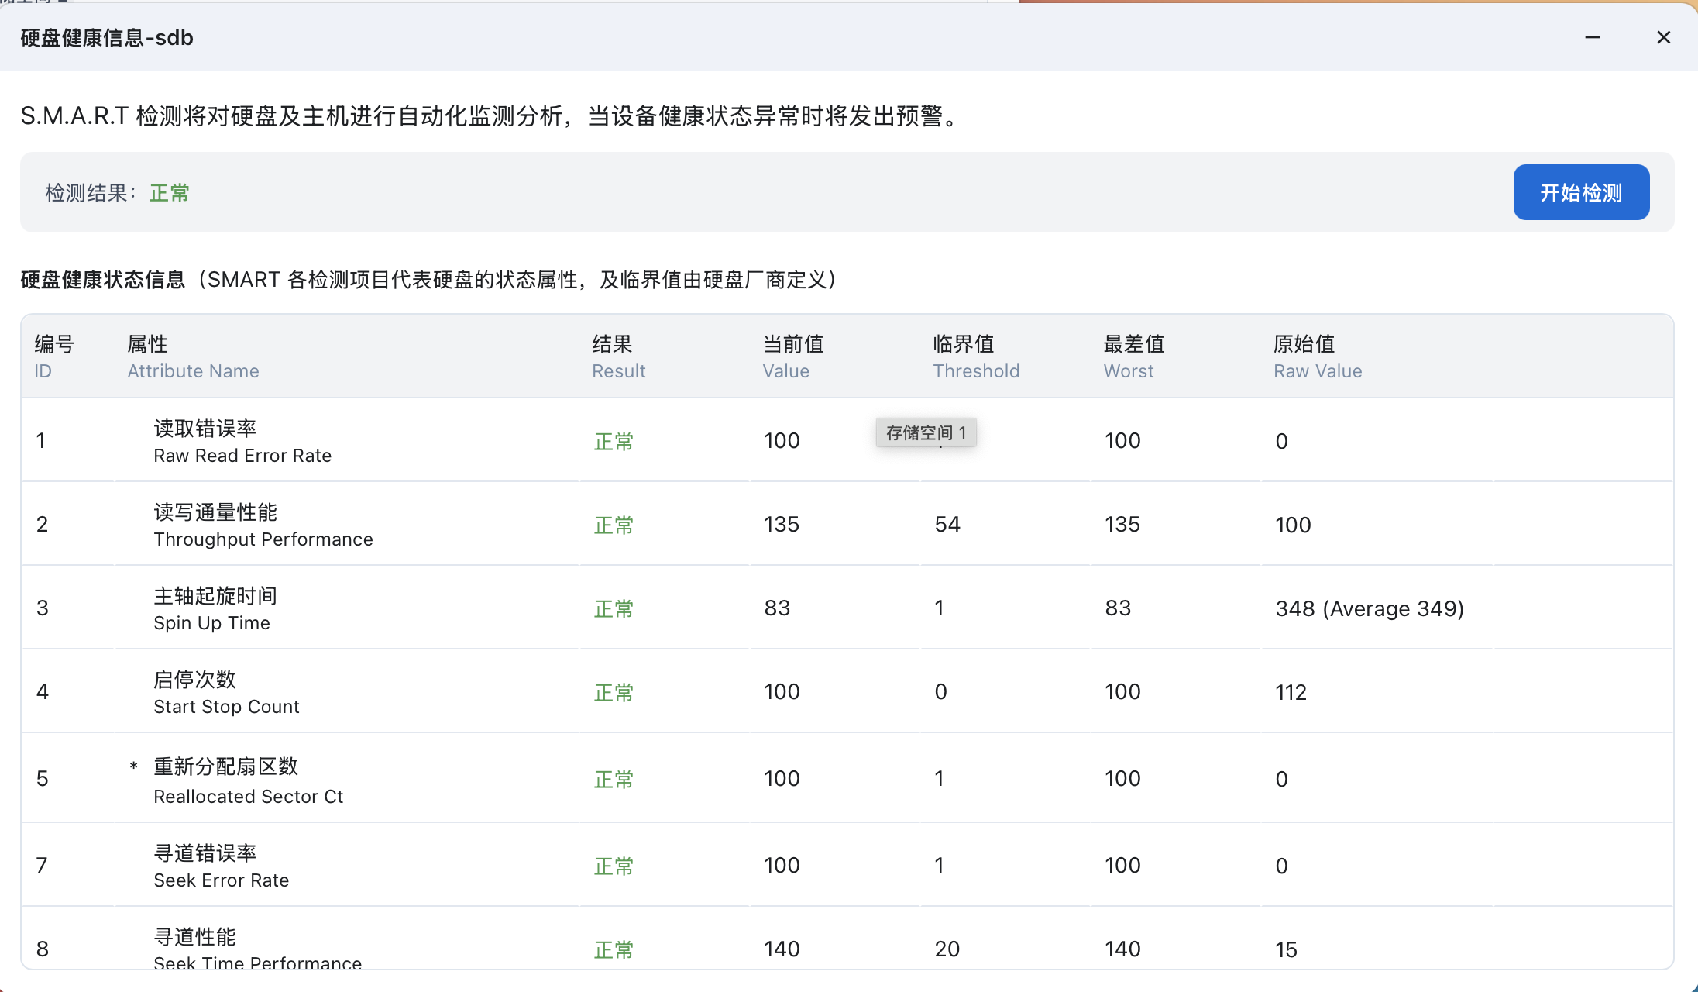The width and height of the screenshot is (1698, 992).
Task: Click the 存储空间 1 tooltip label
Action: (926, 432)
